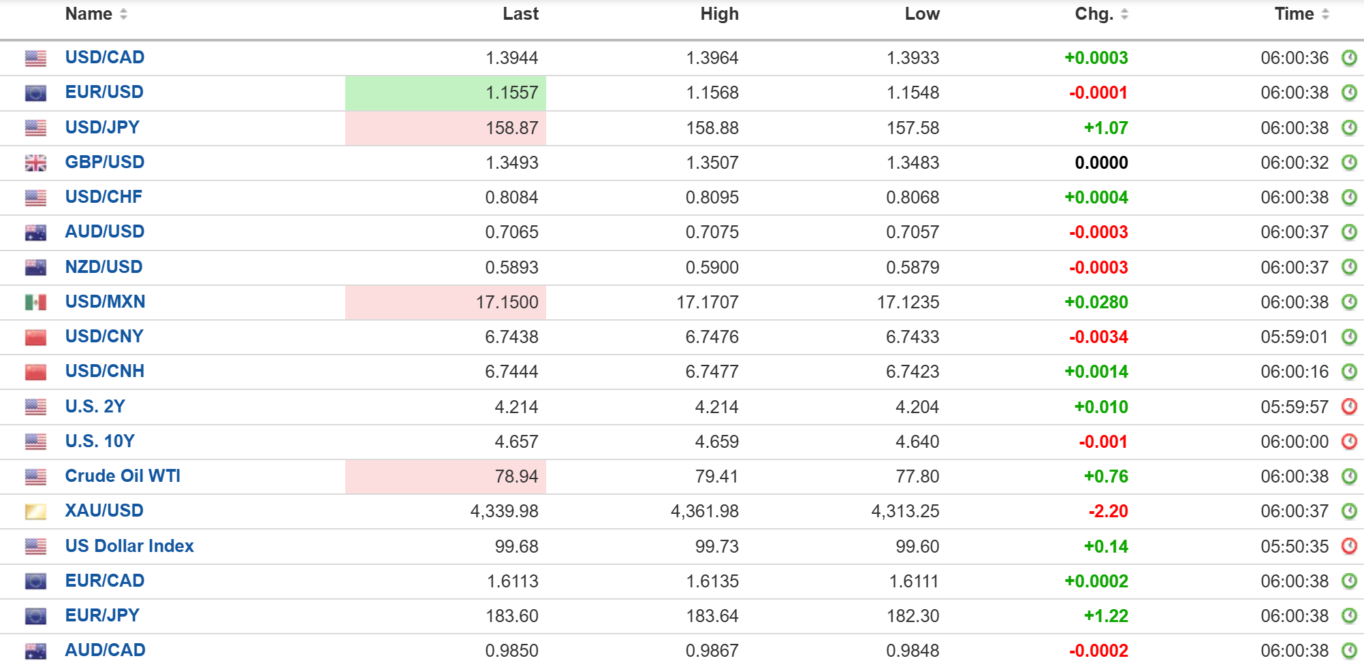Image resolution: width=1364 pixels, height=667 pixels.
Task: Click the Chinese flag icon beside USD/CNY
Action: click(x=35, y=337)
